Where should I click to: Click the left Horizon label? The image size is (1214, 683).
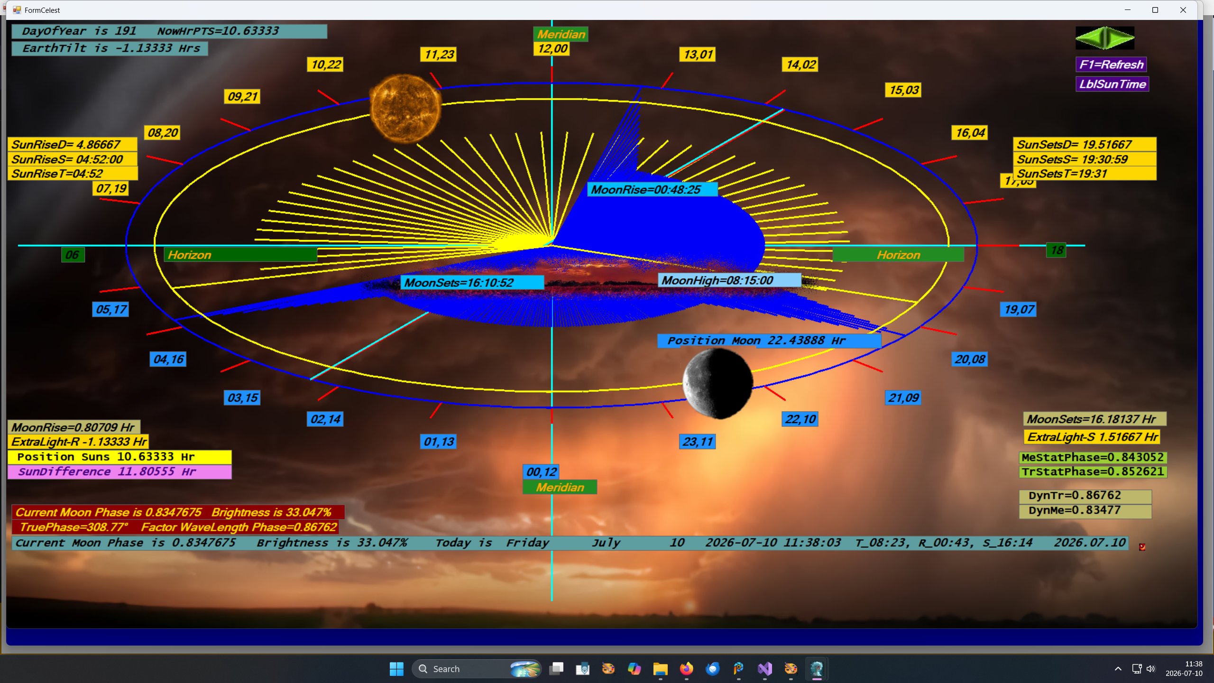tap(240, 255)
